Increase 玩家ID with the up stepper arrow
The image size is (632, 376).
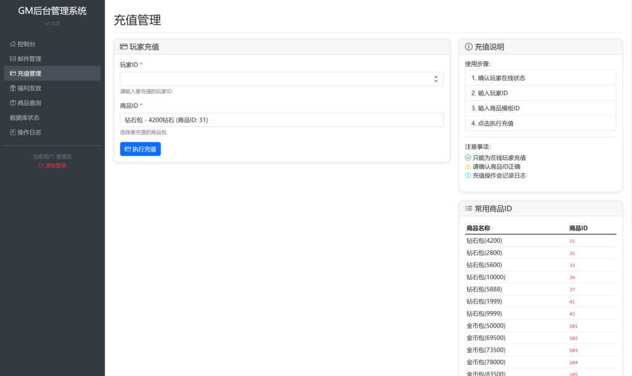coord(436,77)
